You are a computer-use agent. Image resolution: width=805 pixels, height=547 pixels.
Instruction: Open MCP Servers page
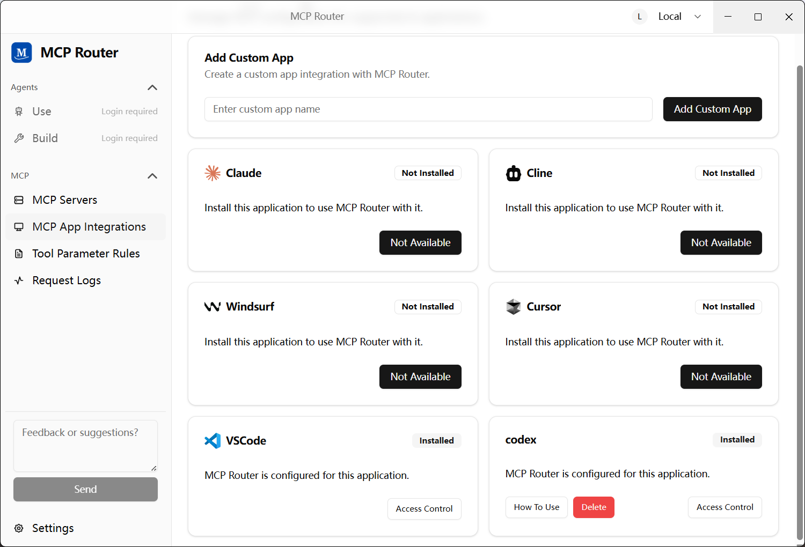coord(86,200)
